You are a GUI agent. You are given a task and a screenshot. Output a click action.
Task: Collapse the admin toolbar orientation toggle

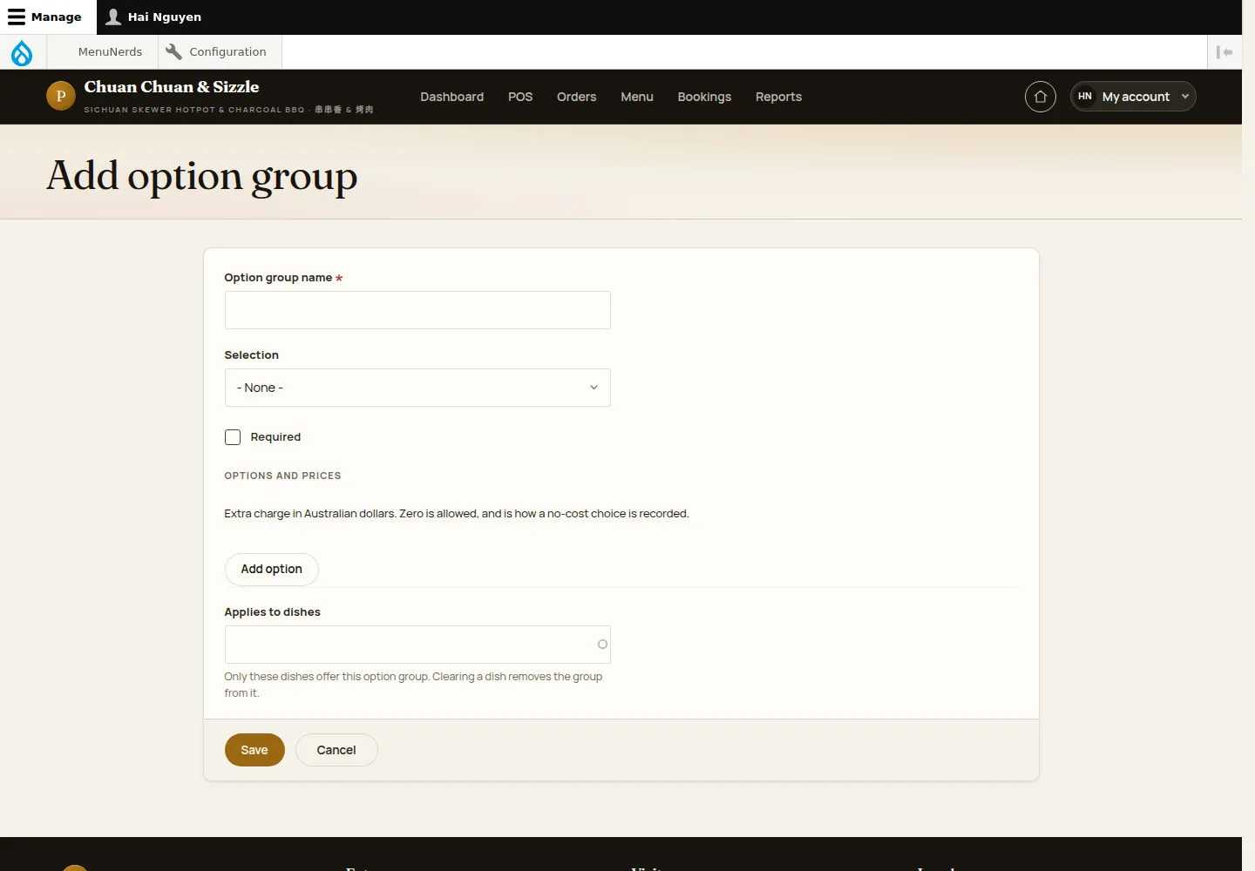click(x=1224, y=52)
